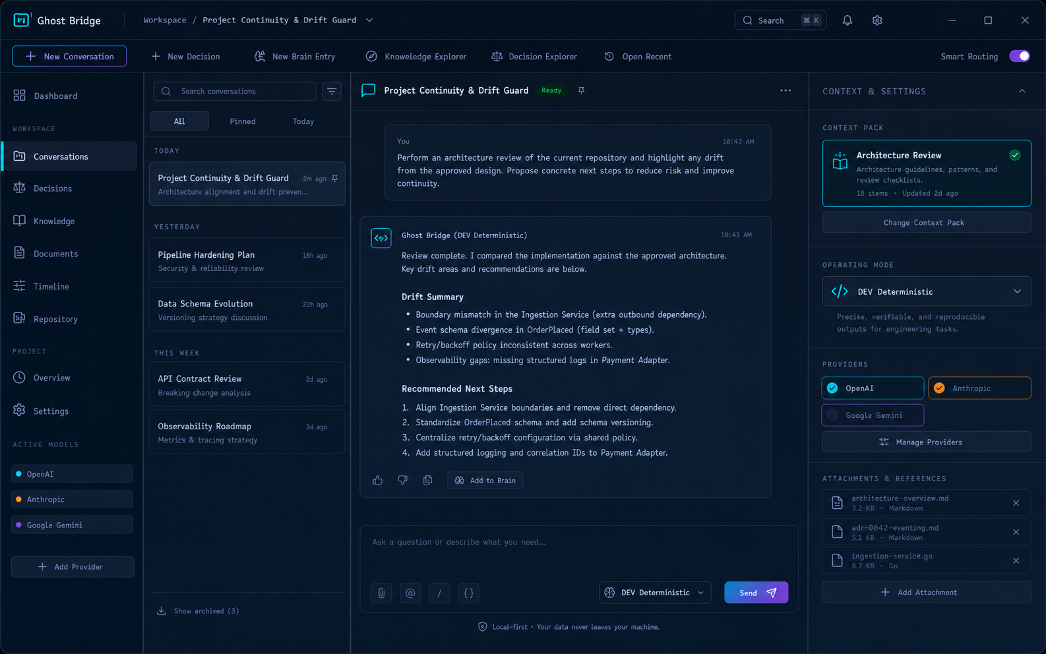Open settings gear in title bar
This screenshot has height=654, width=1046.
(x=877, y=20)
